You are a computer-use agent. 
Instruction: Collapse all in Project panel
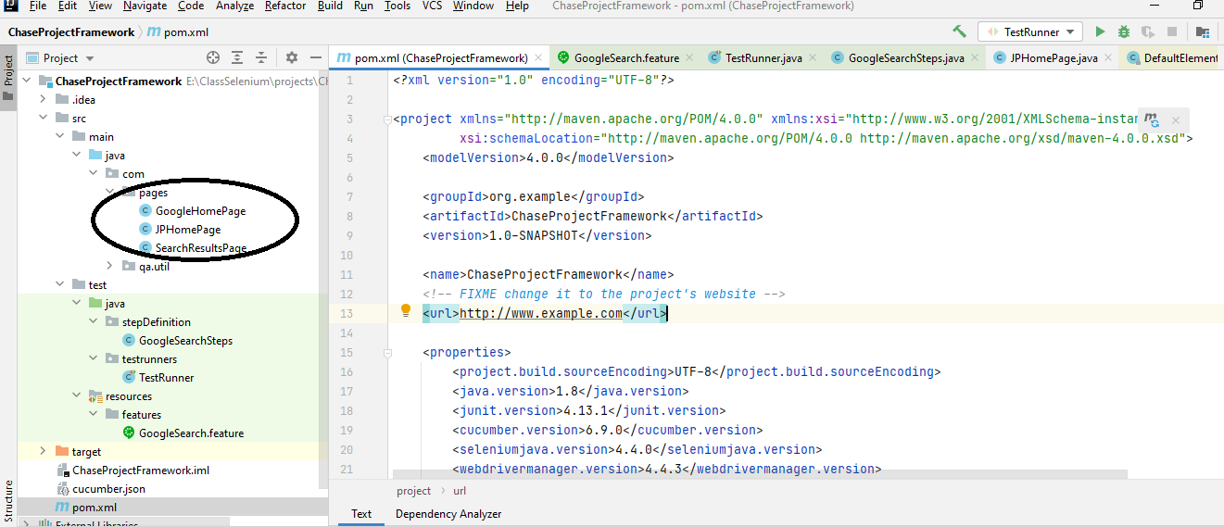(261, 57)
